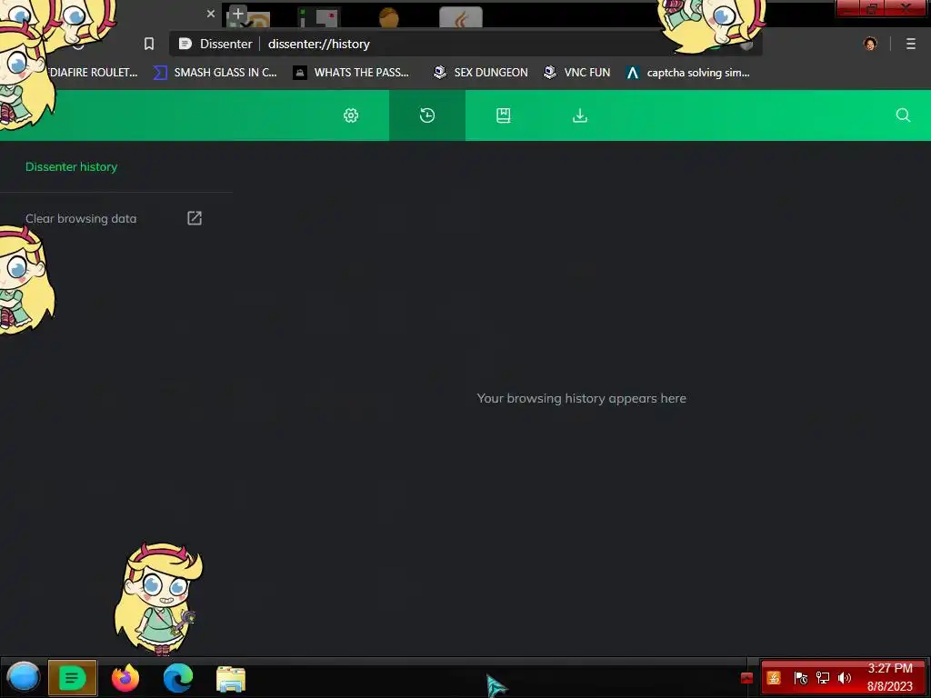This screenshot has width=931, height=698.
Task: Open the Bookmarks tab icon
Action: point(504,115)
